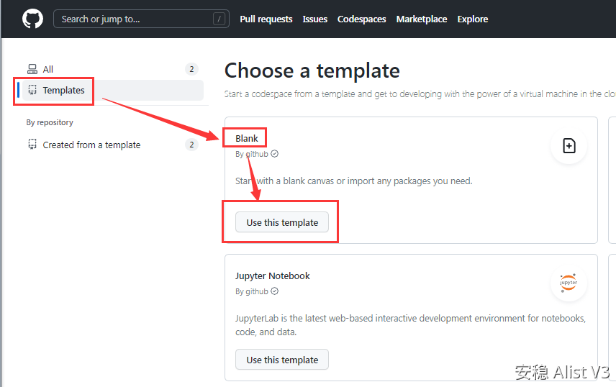
Task: Use this template for Blank
Action: pos(282,222)
